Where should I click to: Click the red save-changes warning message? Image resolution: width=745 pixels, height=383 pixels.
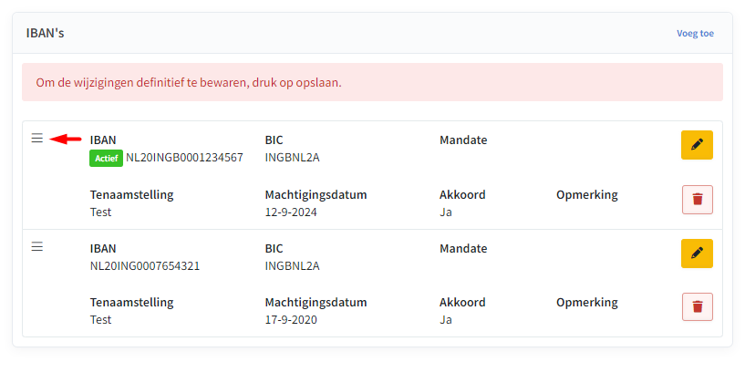tap(372, 82)
